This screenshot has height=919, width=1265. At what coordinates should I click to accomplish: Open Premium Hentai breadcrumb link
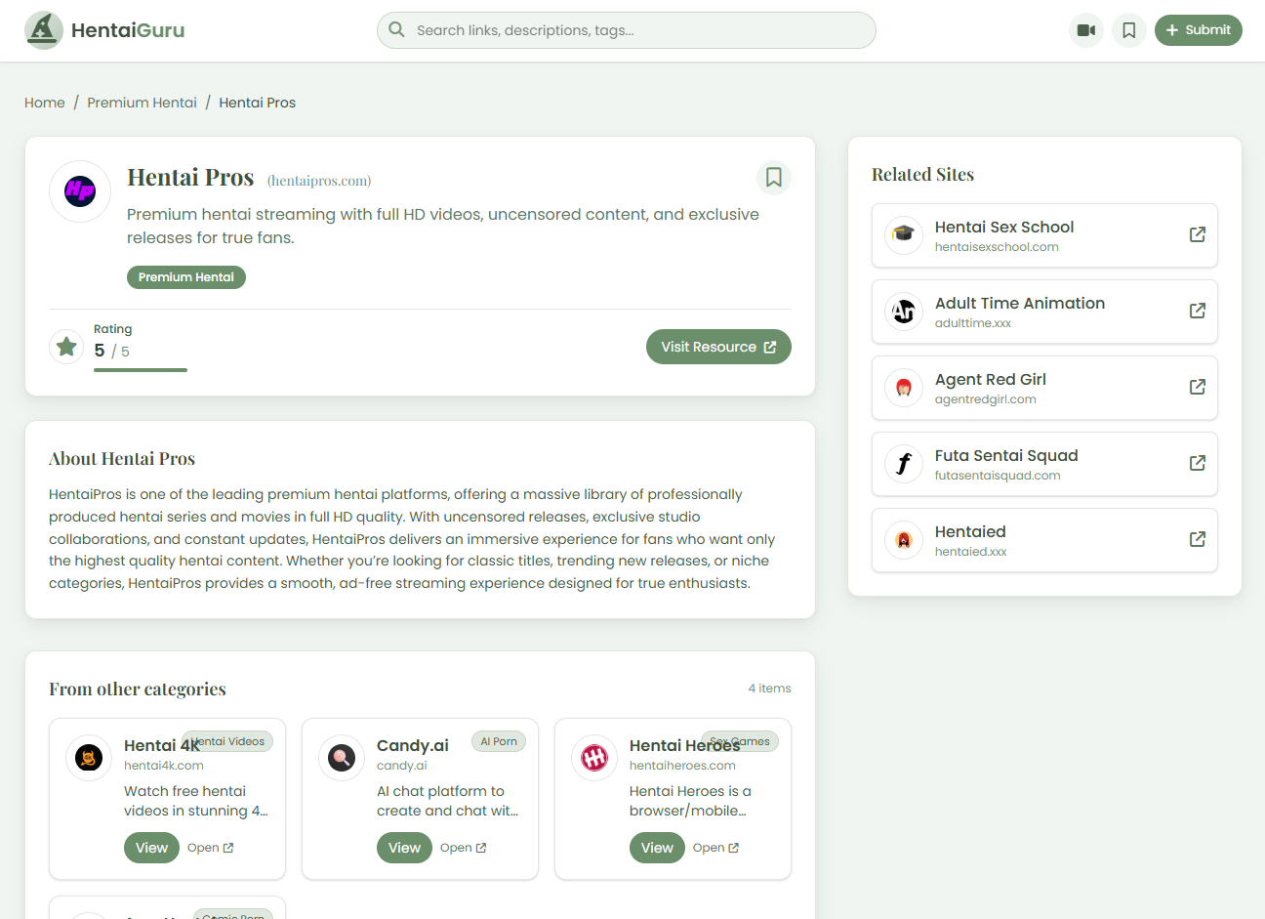(142, 103)
